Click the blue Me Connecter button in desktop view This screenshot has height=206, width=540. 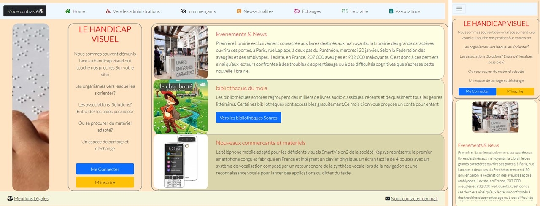pyautogui.click(x=105, y=169)
